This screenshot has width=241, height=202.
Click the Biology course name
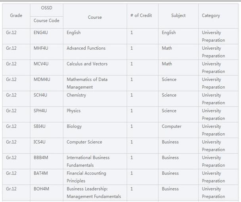pyautogui.click(x=74, y=126)
